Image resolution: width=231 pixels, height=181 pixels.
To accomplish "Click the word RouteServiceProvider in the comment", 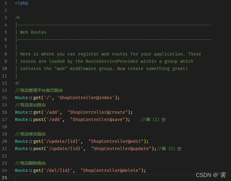I will click(x=112, y=61).
